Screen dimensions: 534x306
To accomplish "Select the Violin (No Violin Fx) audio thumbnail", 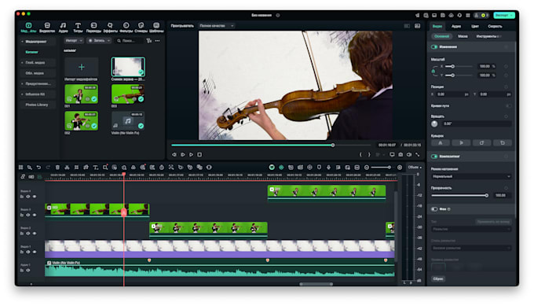I will [128, 121].
